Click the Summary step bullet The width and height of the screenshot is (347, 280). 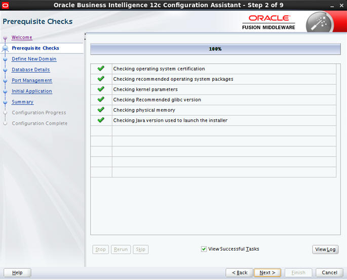point(5,102)
